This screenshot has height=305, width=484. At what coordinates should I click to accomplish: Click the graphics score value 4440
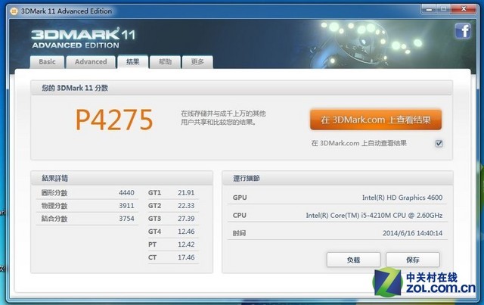[x=126, y=193]
